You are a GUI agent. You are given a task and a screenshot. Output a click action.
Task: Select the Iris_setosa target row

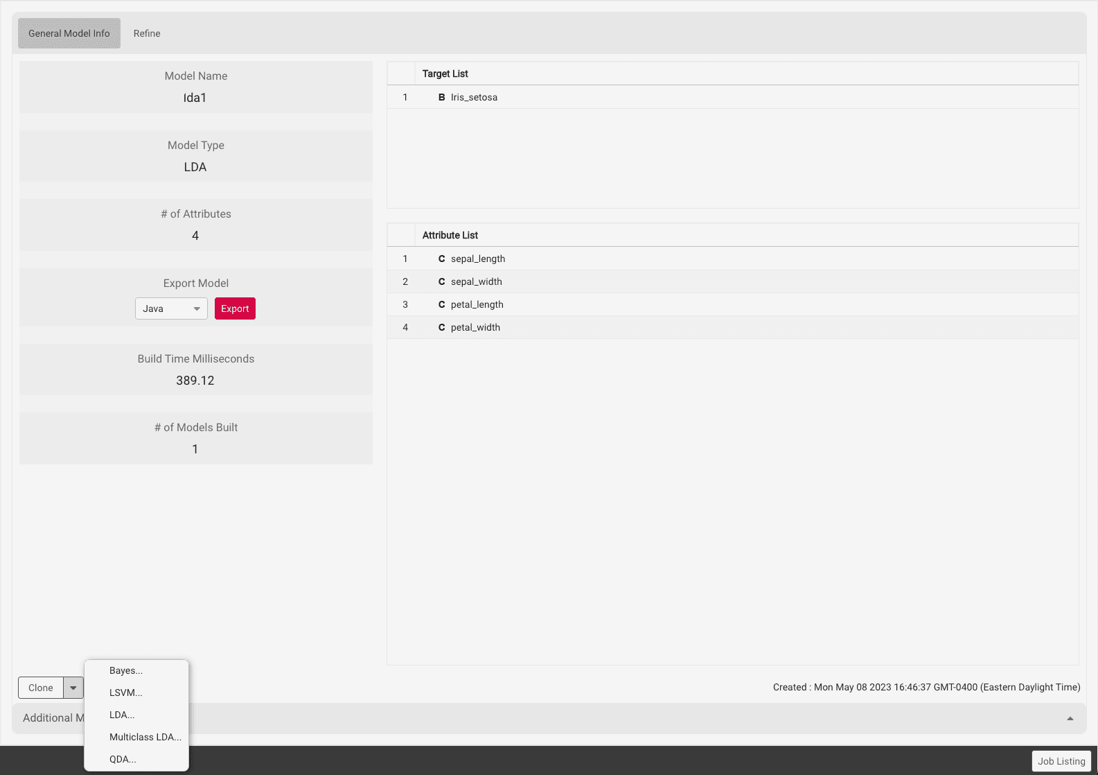(733, 97)
